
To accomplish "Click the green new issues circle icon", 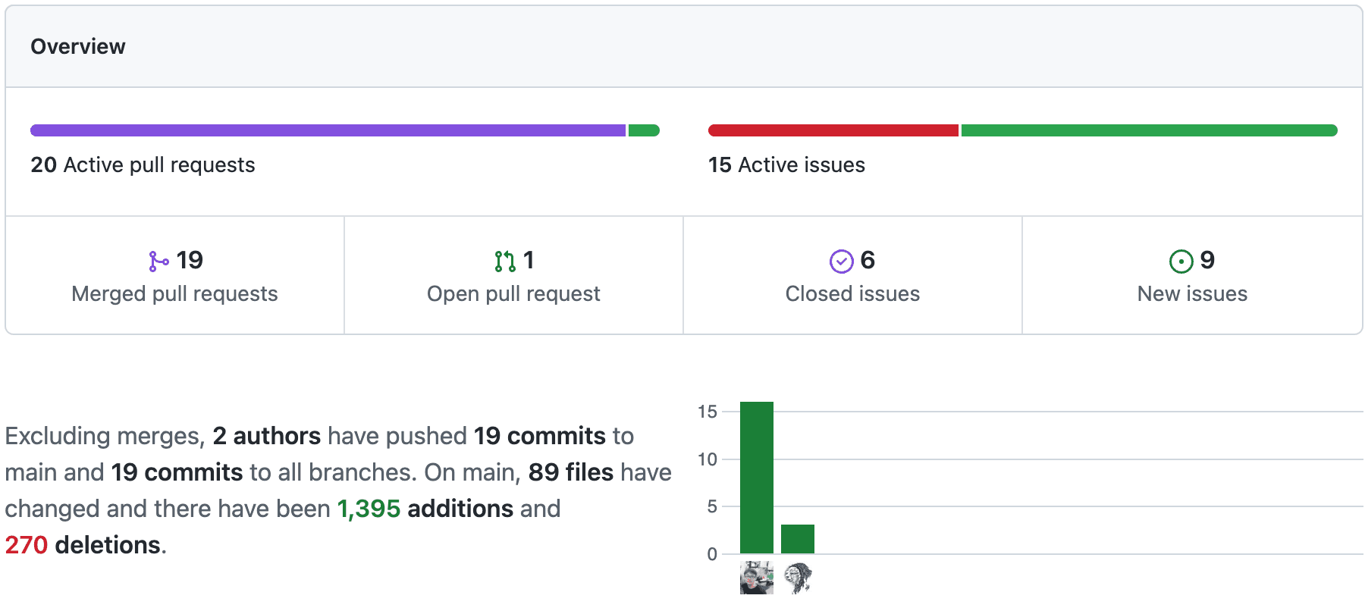I will coord(1181,262).
